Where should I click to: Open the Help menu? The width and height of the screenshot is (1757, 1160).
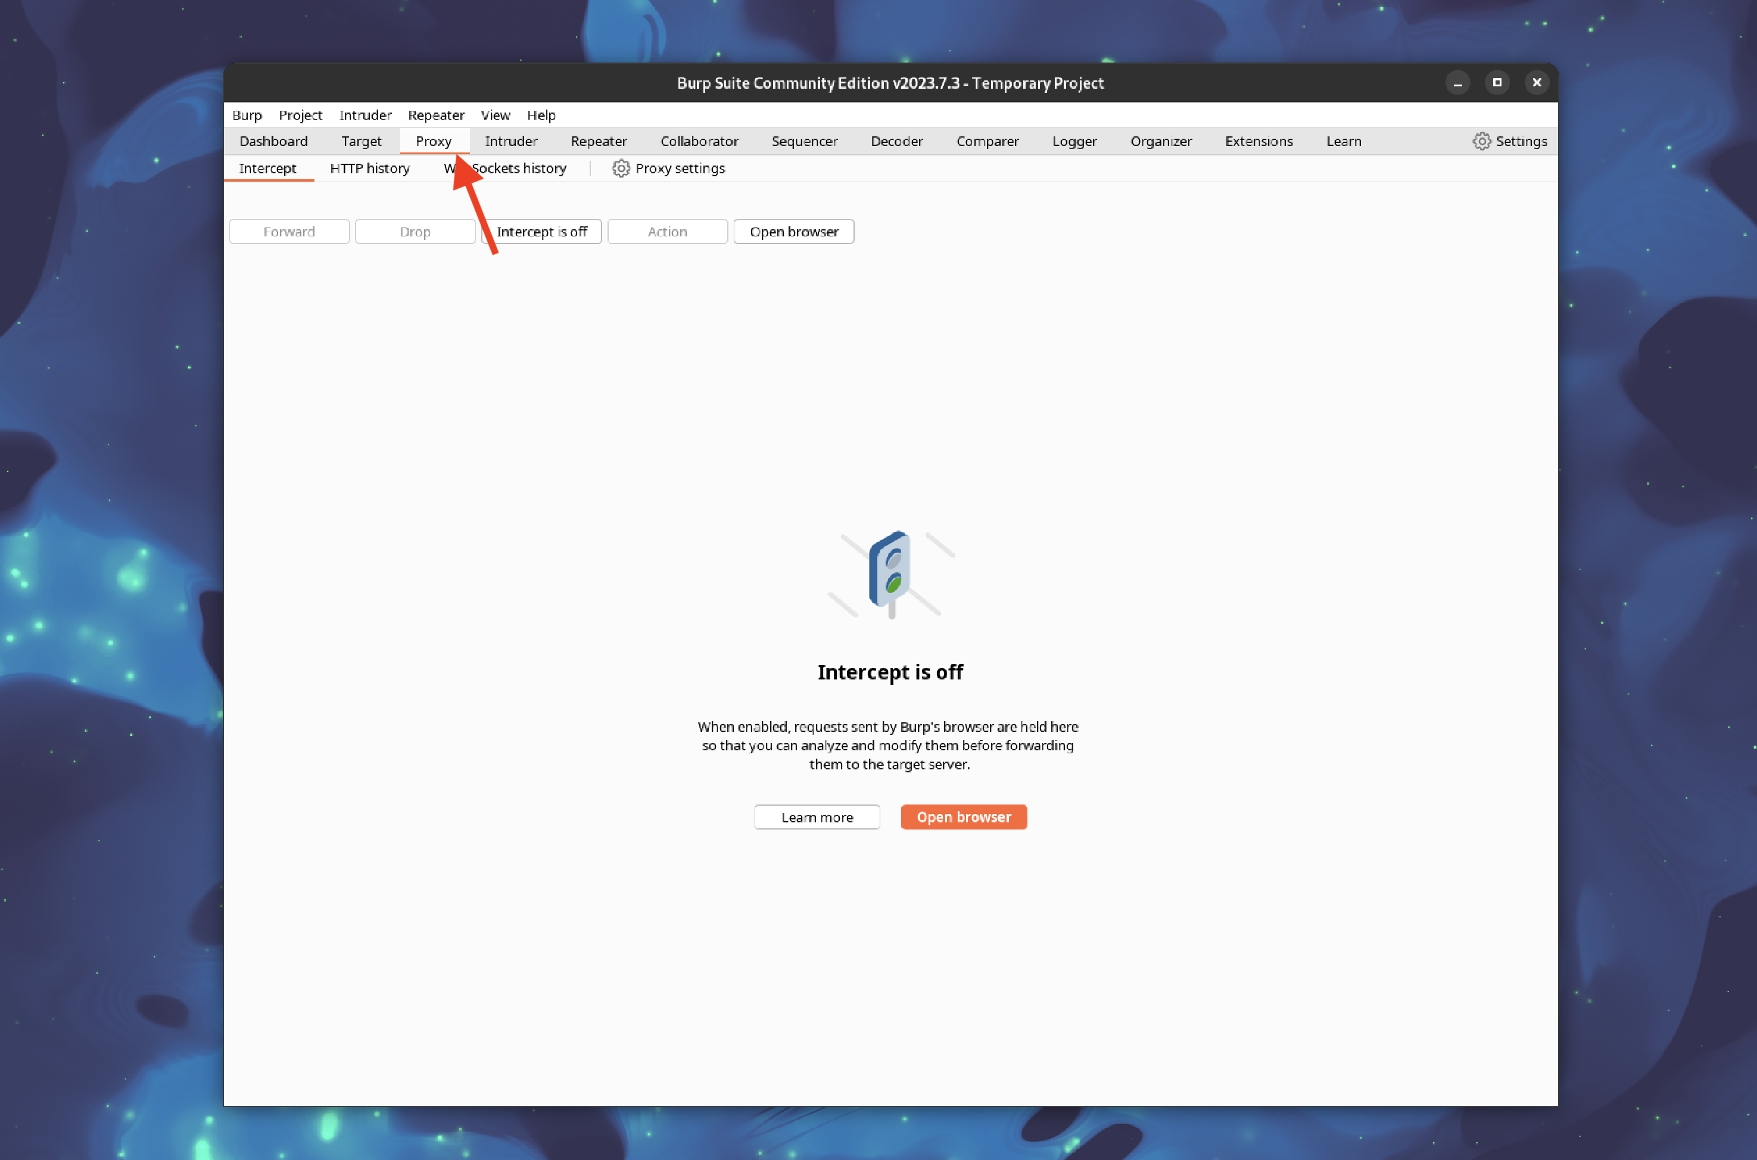(541, 114)
